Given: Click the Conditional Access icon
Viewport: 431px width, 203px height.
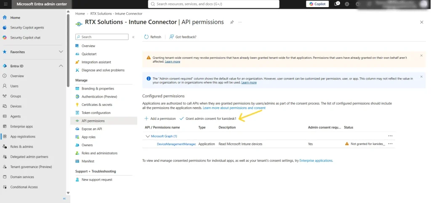Looking at the screenshot, I should [4, 187].
